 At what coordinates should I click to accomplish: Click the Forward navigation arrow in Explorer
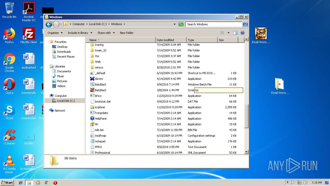(56, 25)
